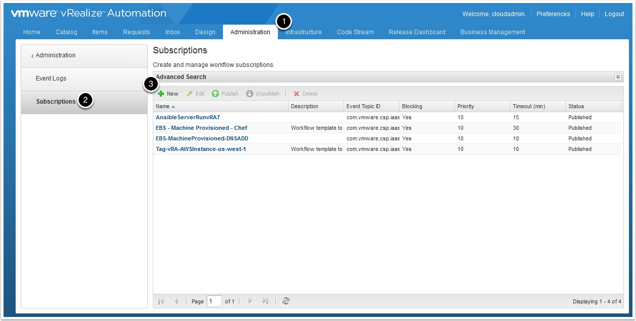Click the Unpublish down-arrow icon
Viewport: 636px width, 321px height.
(250, 94)
